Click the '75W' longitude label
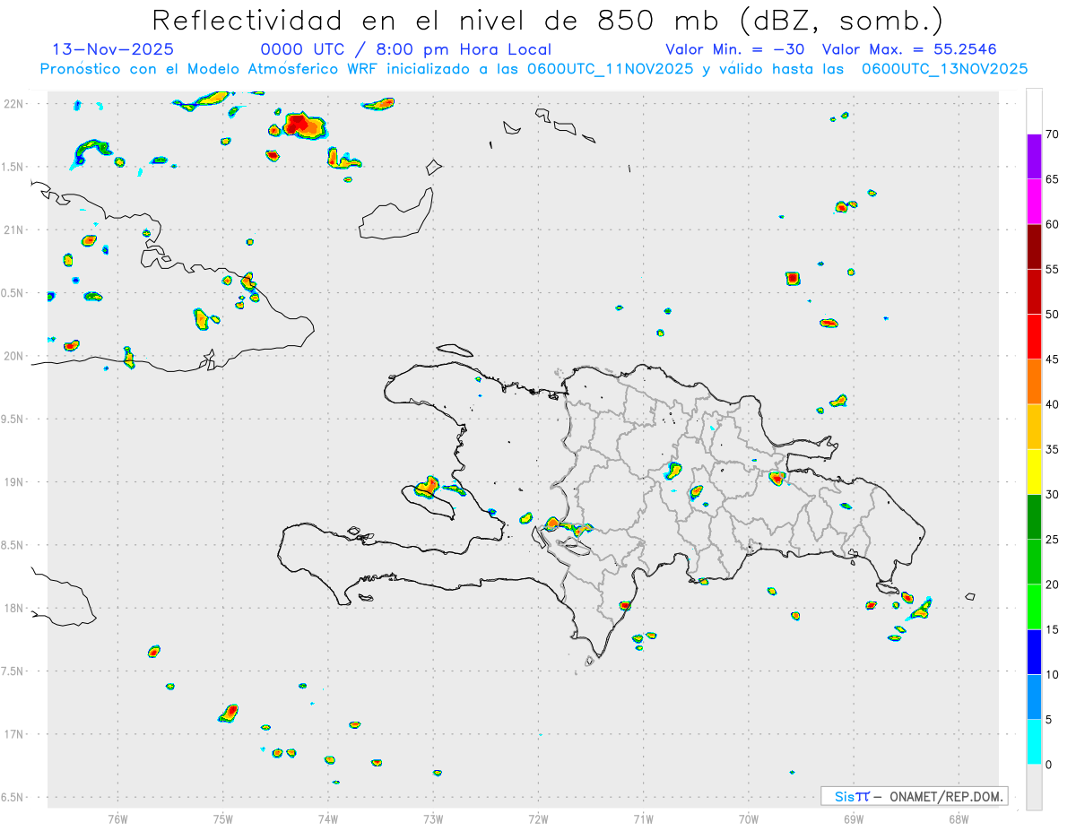Viewport: 1076px width, 831px height. click(223, 818)
